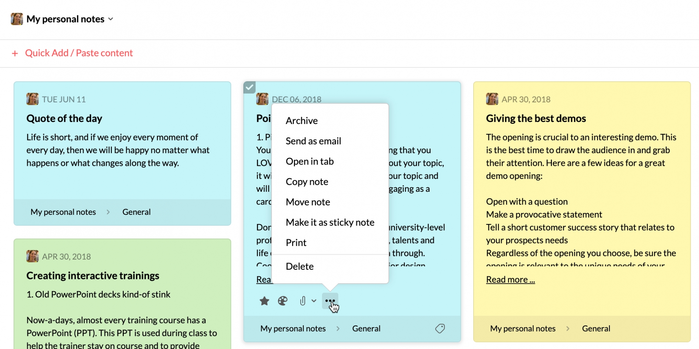The height and width of the screenshot is (349, 699).
Task: Click General notebook link in yellow note
Action: 596,329
